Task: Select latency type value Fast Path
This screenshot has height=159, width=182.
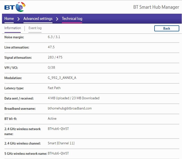Action: tap(54, 88)
